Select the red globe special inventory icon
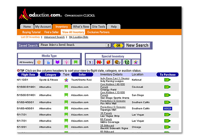The height and width of the screenshot is (138, 198). click(x=108, y=62)
